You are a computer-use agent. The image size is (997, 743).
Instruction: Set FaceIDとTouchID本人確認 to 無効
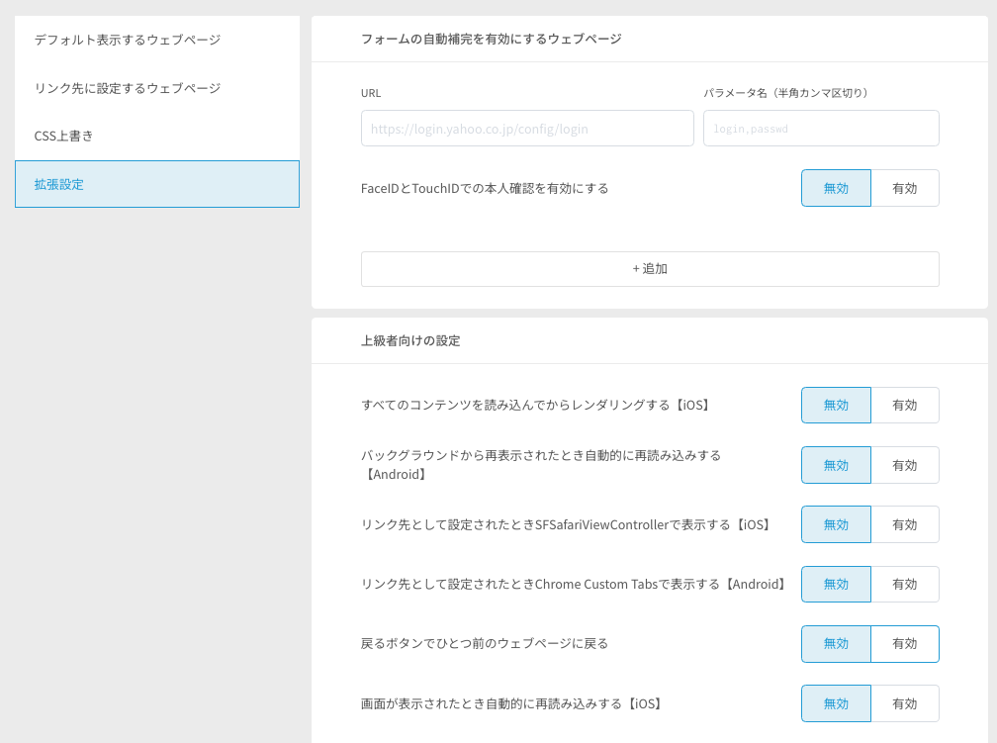(x=836, y=188)
